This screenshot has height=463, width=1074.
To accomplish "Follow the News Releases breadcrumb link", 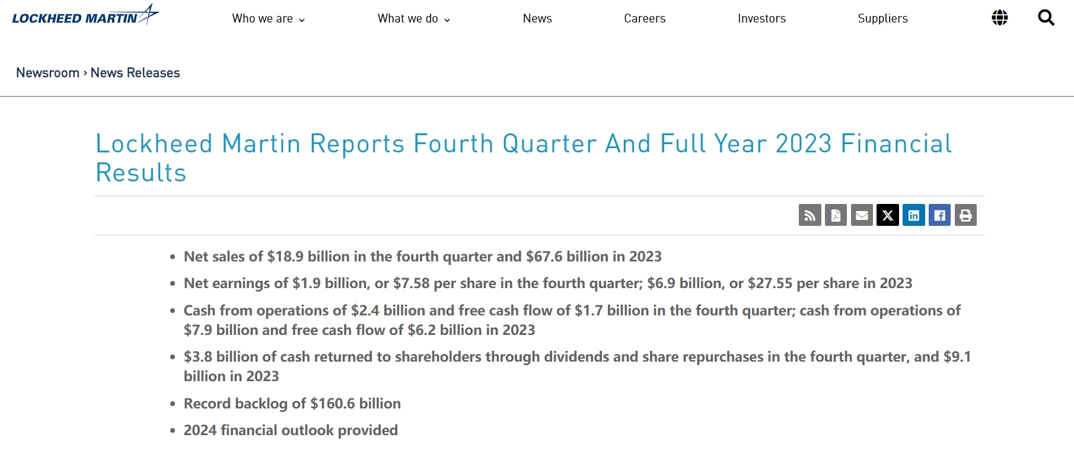I will [135, 73].
